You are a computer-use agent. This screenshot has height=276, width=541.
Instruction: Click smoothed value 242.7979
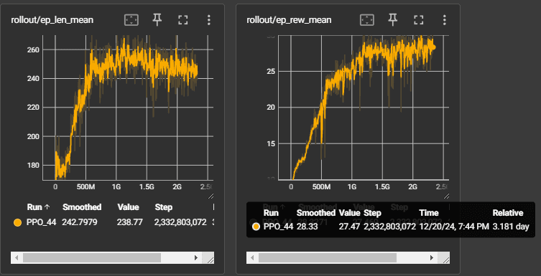tap(80, 222)
